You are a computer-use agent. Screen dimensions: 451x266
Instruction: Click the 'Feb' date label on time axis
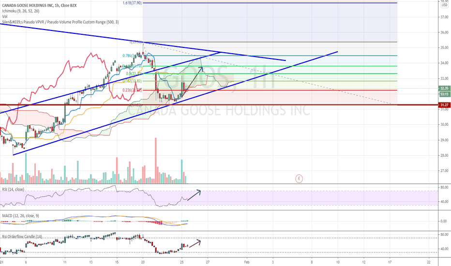point(246,262)
